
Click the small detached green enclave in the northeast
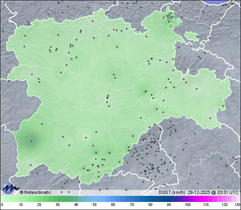tap(192, 36)
